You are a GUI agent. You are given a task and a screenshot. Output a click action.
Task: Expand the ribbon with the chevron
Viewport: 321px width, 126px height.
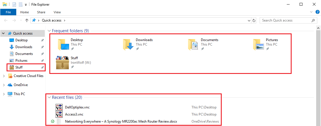click(311, 12)
